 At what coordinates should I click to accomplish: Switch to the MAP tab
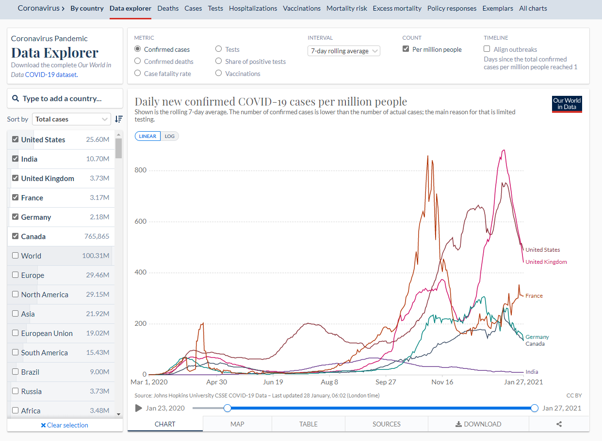pyautogui.click(x=237, y=424)
